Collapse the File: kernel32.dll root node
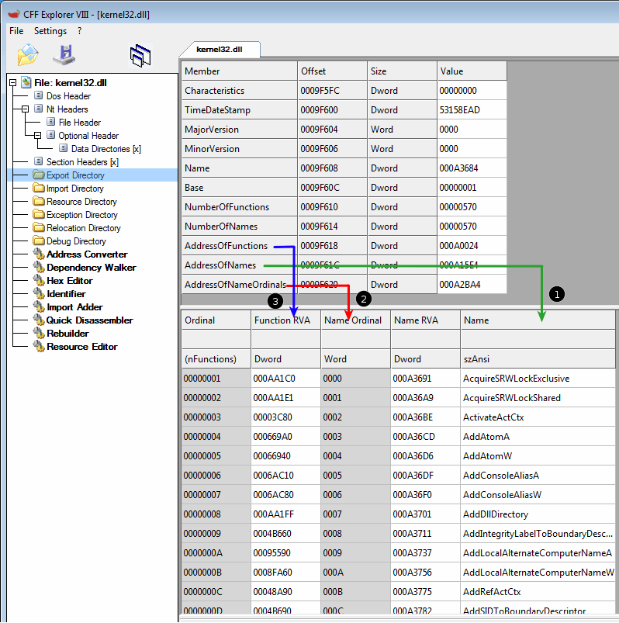619x623 pixels. (13, 82)
